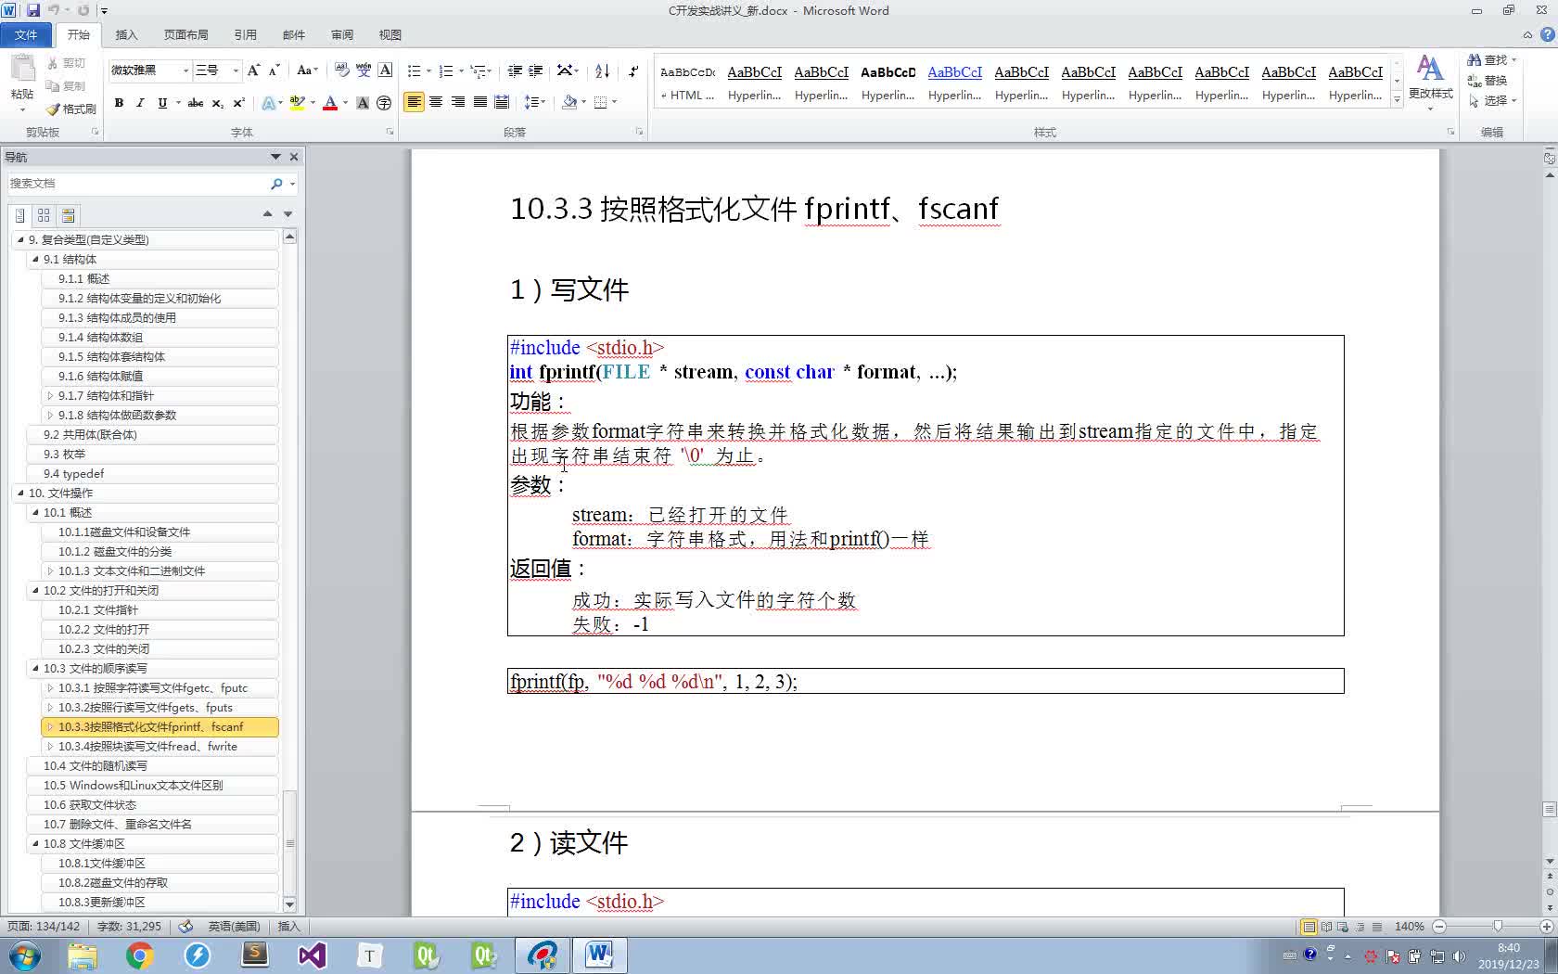Collapse the 9.1 结构体 tree node

point(35,259)
